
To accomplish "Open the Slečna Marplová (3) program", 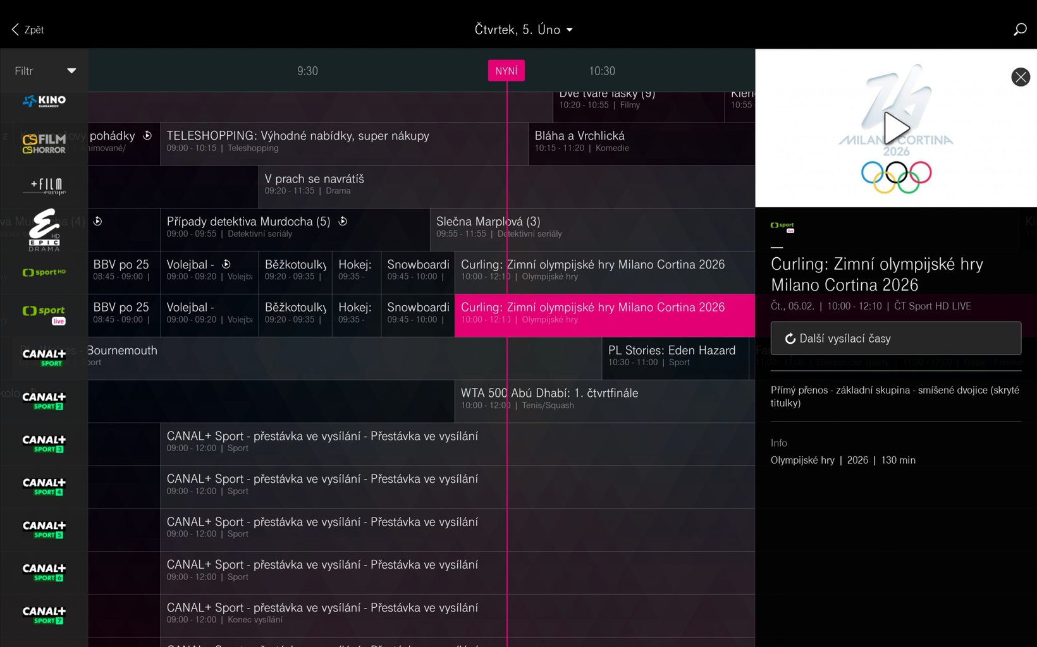I will click(488, 226).
